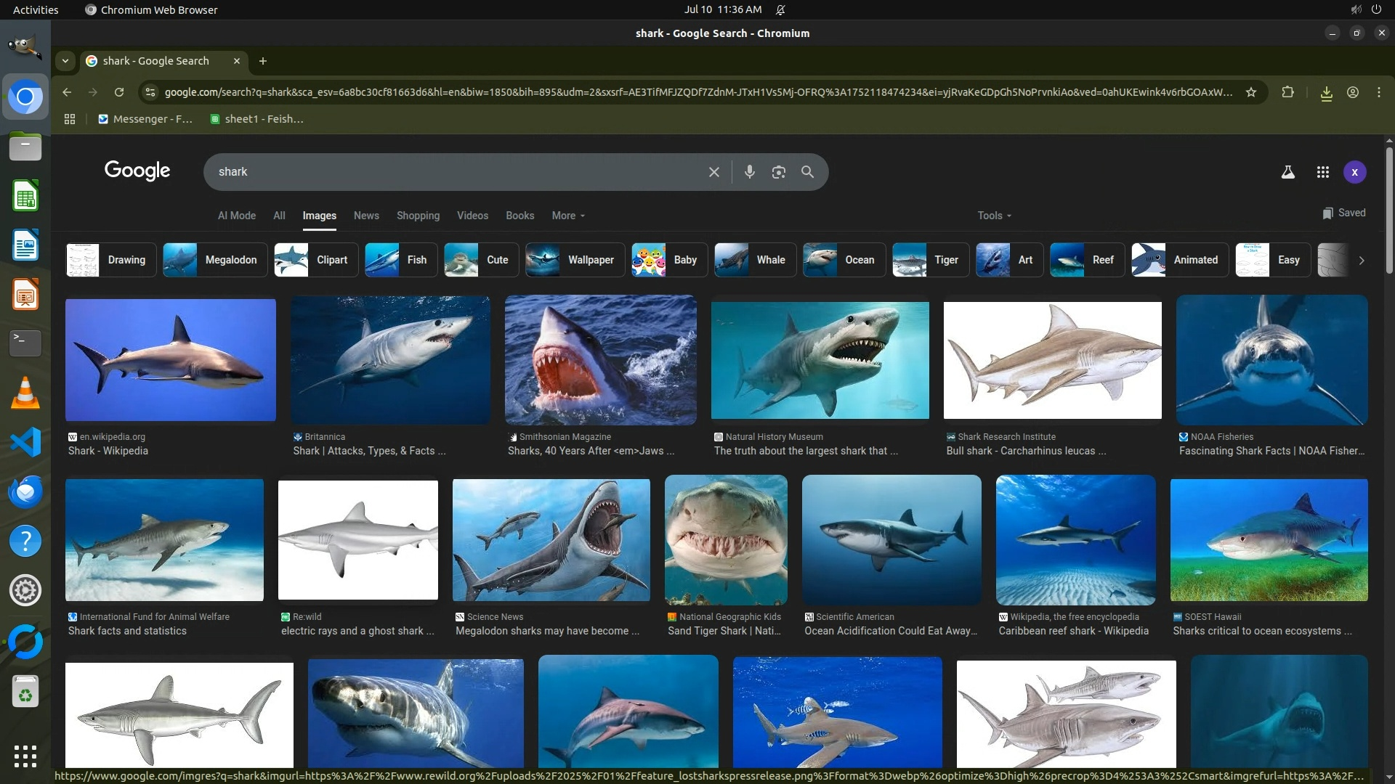Reload the current page

tap(119, 92)
